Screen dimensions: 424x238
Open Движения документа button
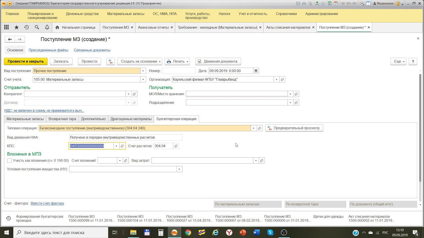coord(218,61)
